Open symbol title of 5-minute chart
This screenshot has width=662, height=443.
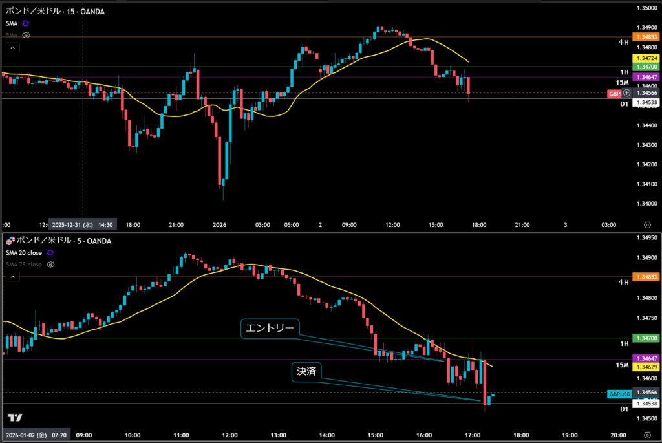(63, 241)
